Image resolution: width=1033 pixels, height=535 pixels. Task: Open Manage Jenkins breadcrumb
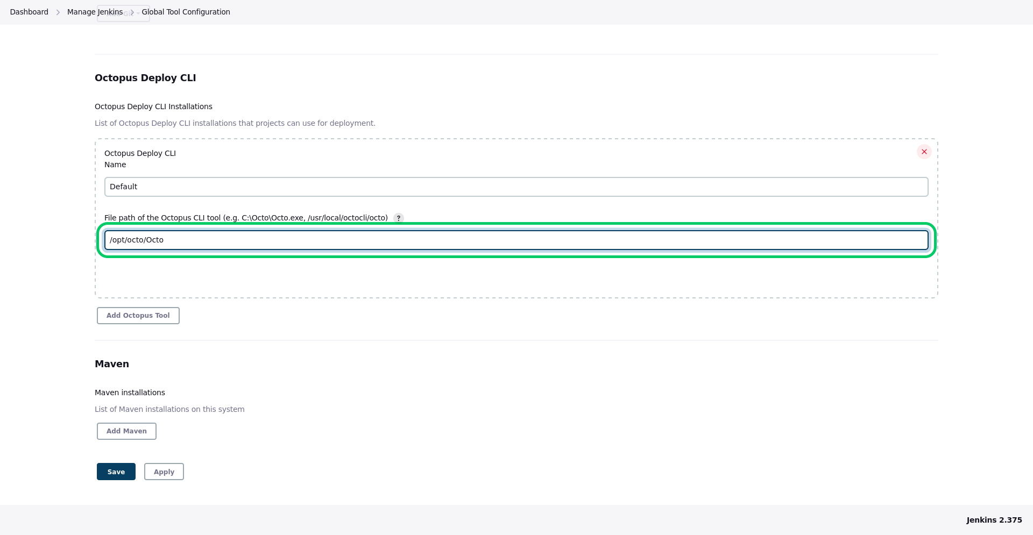pyautogui.click(x=95, y=12)
